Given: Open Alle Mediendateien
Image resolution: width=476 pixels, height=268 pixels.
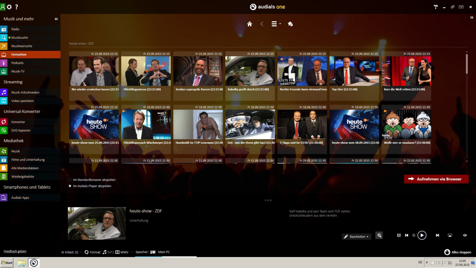Looking at the screenshot, I should pos(30,168).
